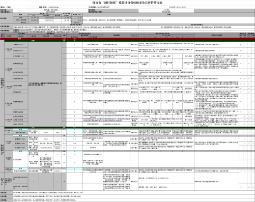Select the upper dark green subtotal band
Screen dimensions: 255x202
pos(130,41)
